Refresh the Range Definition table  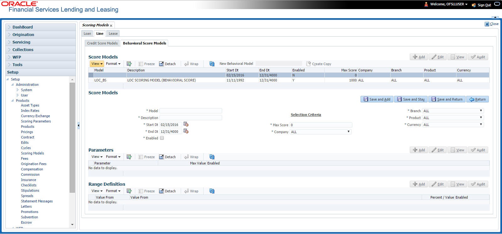(212, 191)
